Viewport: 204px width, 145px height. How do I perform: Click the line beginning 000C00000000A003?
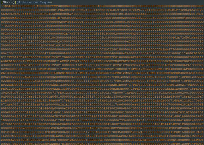(x=103, y=41)
